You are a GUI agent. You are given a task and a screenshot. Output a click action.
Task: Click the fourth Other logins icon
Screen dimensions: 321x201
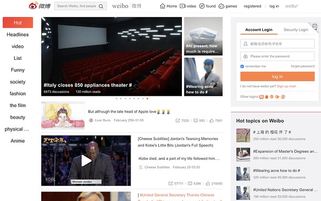[277, 97]
